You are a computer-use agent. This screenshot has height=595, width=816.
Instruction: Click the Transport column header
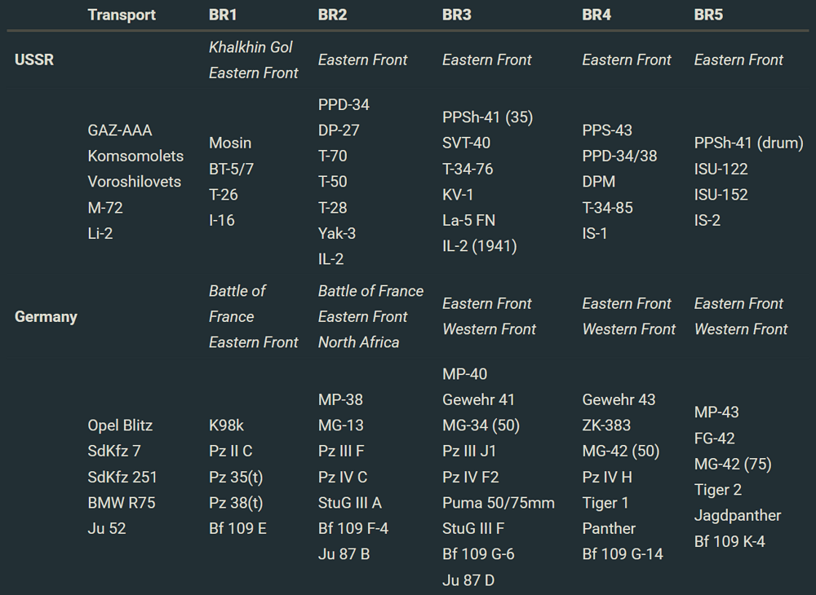122,15
